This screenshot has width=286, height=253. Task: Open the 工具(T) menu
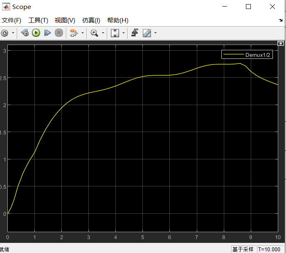[38, 20]
